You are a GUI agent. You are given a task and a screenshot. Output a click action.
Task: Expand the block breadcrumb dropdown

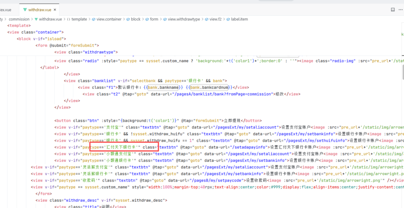point(135,19)
